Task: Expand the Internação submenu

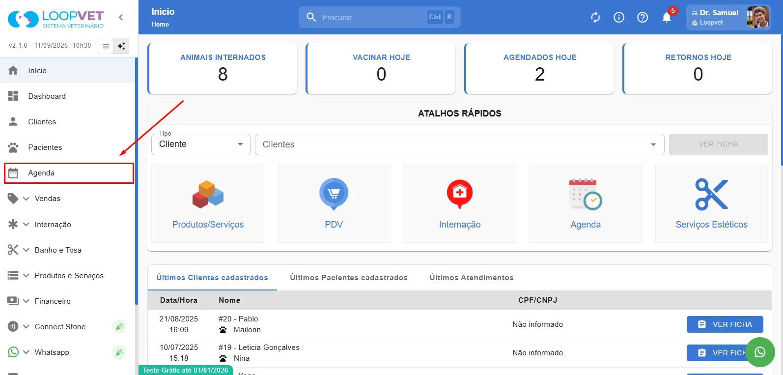Action: click(26, 224)
